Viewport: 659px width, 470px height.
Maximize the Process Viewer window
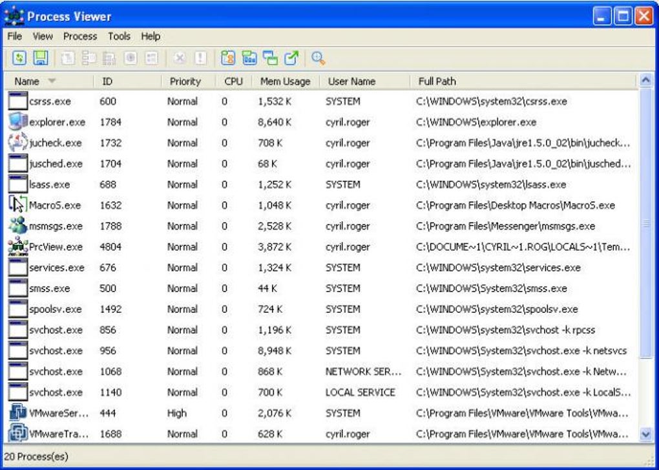click(623, 16)
